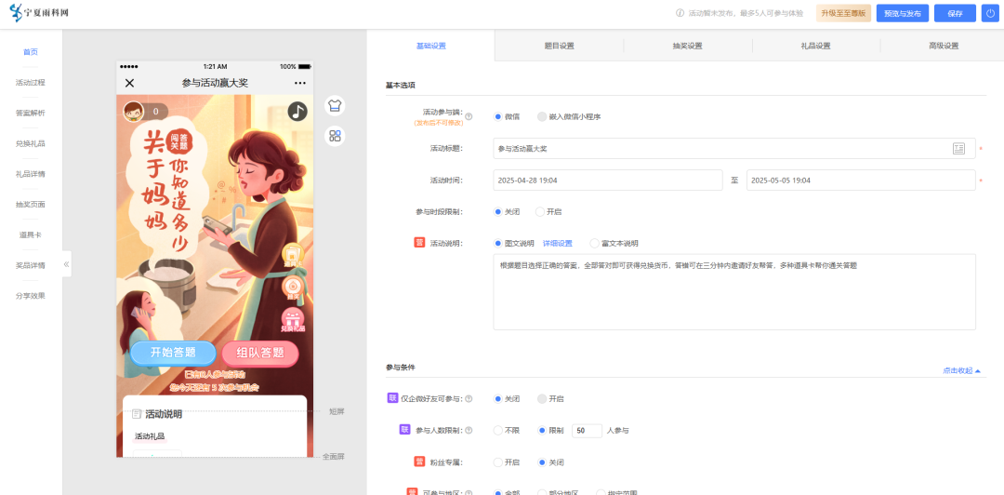This screenshot has height=495, width=1004.
Task: Click the 保存 save button
Action: [955, 13]
